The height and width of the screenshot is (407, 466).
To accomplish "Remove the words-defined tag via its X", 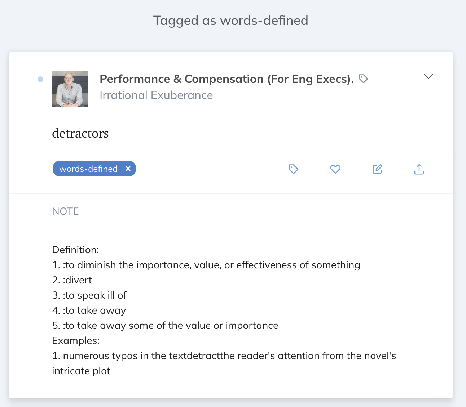I will (x=128, y=168).
